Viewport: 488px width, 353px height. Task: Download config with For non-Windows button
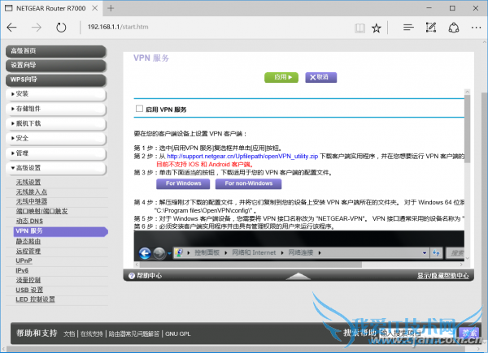[248, 183]
